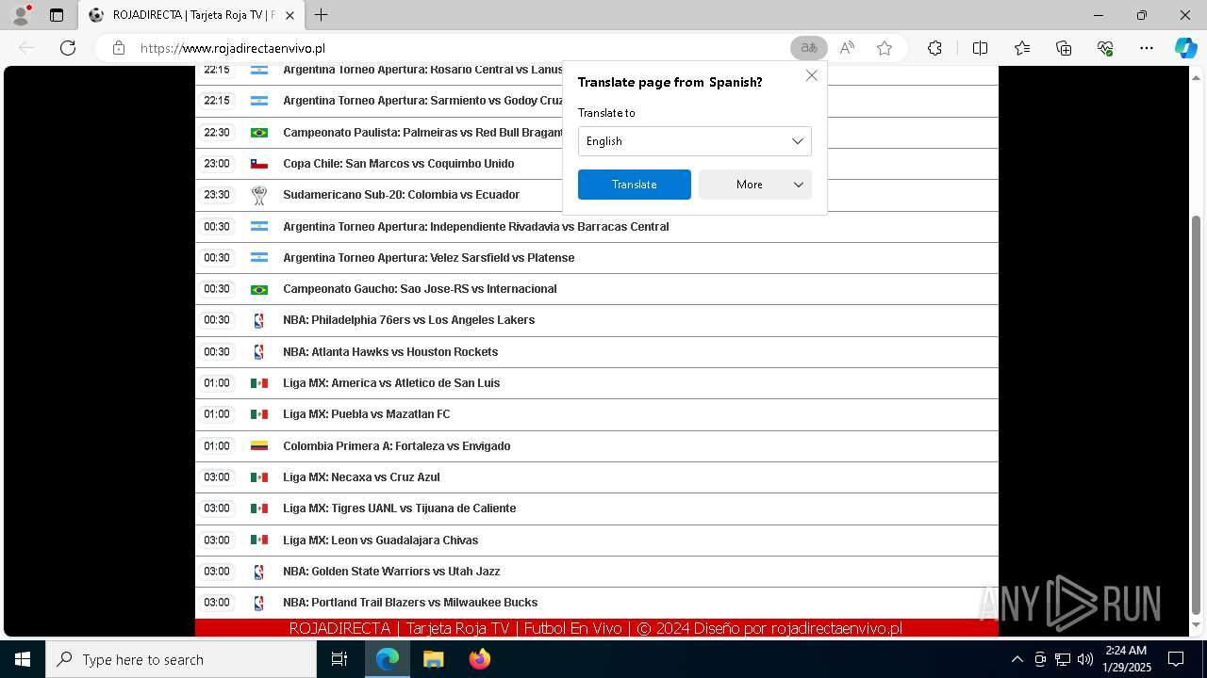Screen dimensions: 1207x678
Task: Refresh the current page
Action: (x=68, y=48)
